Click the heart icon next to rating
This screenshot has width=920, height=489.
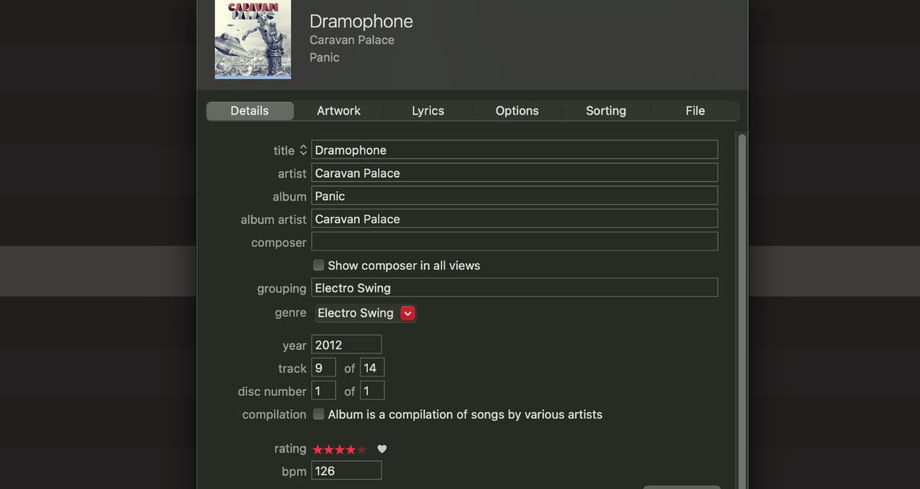coord(382,449)
